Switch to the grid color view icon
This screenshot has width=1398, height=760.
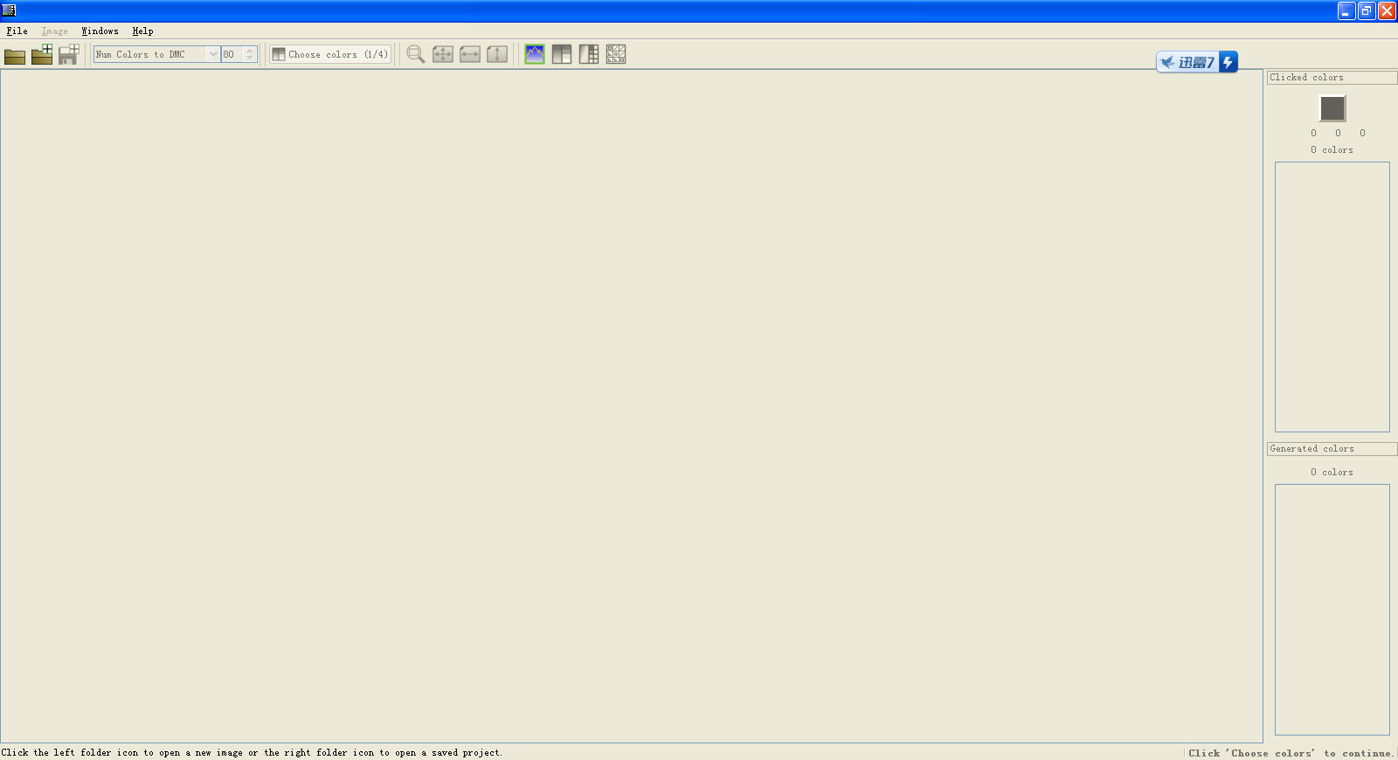coord(589,54)
